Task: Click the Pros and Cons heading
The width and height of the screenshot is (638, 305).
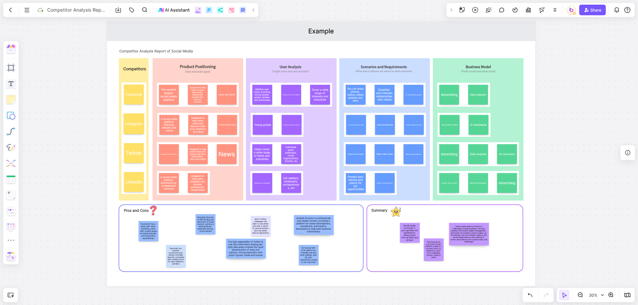Action: click(136, 210)
